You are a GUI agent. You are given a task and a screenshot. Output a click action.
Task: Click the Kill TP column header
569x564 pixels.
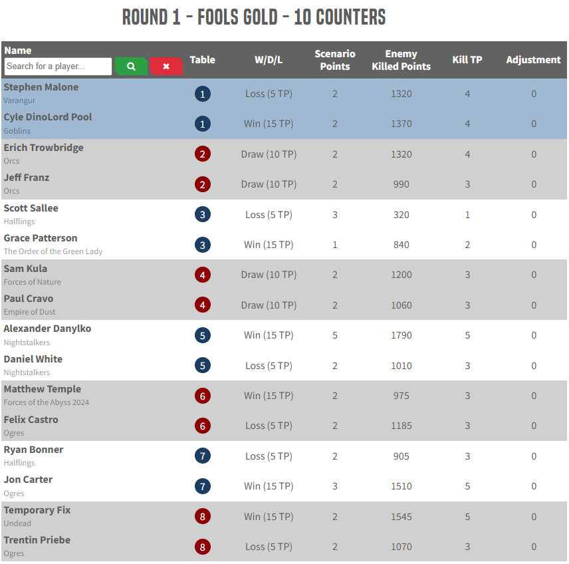click(467, 60)
